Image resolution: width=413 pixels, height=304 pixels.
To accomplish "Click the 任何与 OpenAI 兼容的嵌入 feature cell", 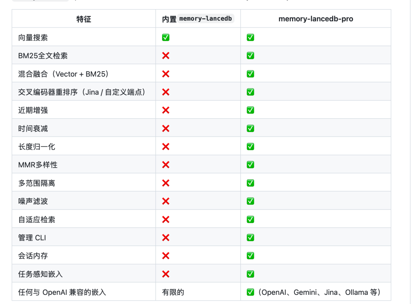I will pyautogui.click(x=62, y=293).
